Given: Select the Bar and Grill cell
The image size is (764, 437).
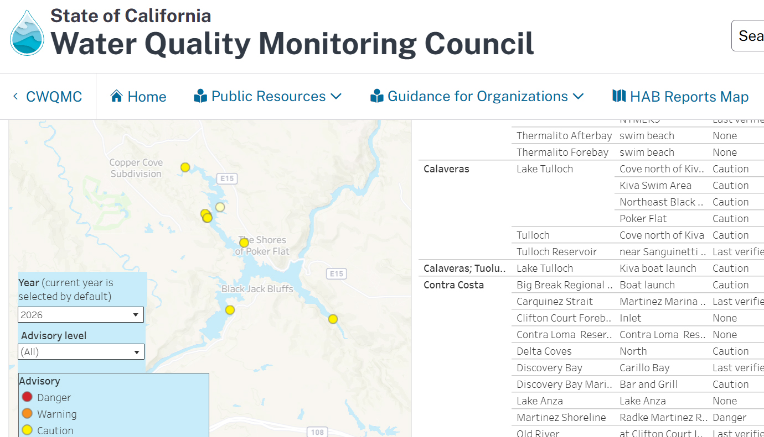Looking at the screenshot, I should point(662,385).
